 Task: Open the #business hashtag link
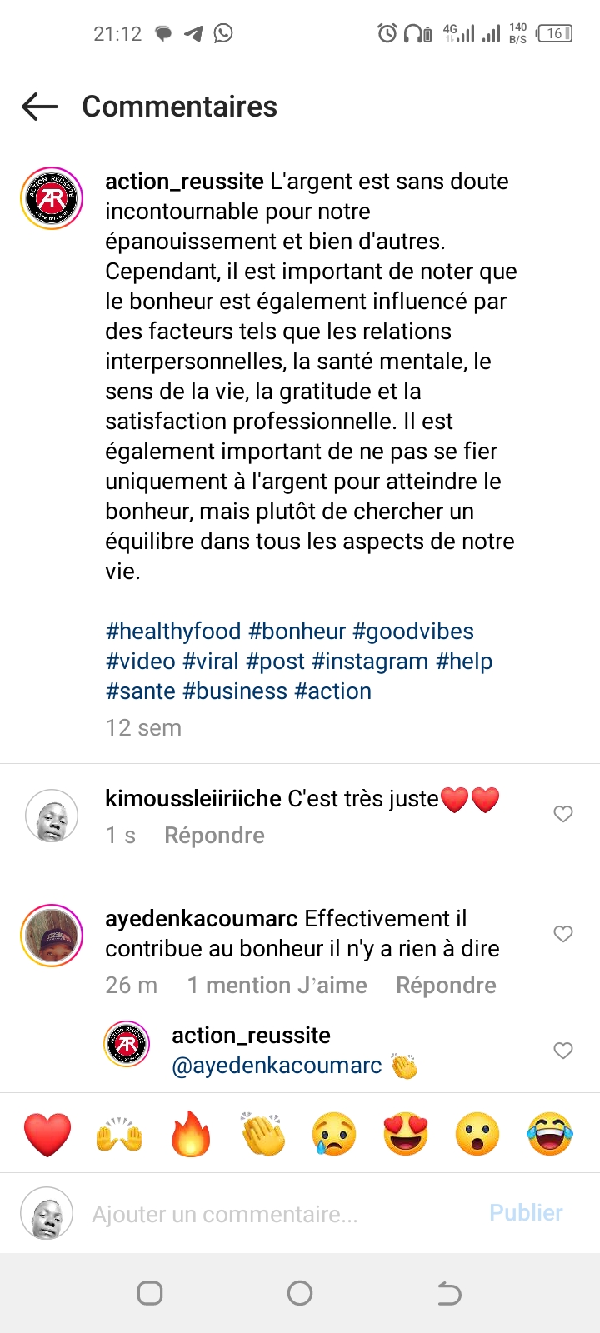(235, 691)
